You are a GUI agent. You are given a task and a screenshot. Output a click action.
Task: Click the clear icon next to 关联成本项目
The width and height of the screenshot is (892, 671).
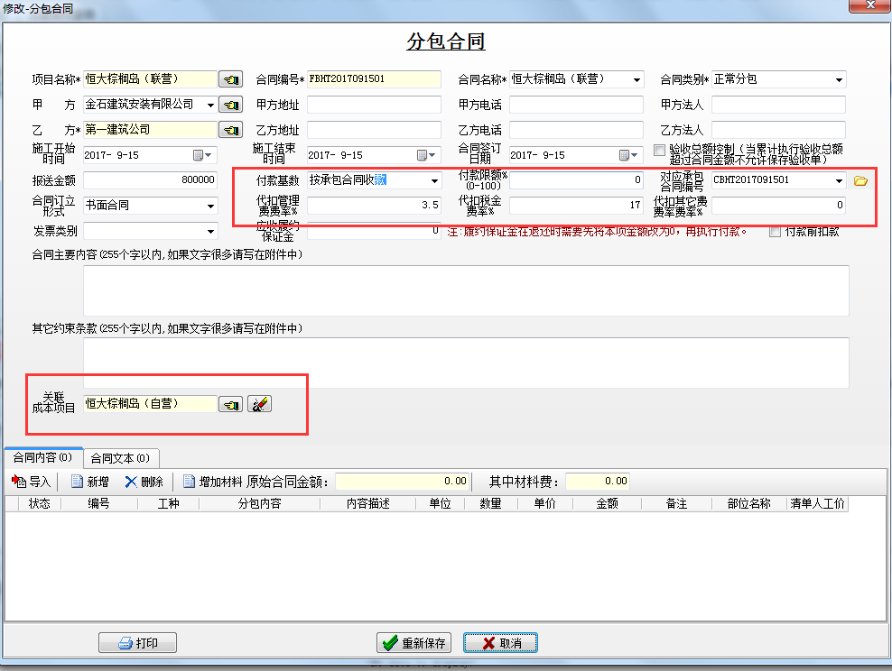click(260, 405)
